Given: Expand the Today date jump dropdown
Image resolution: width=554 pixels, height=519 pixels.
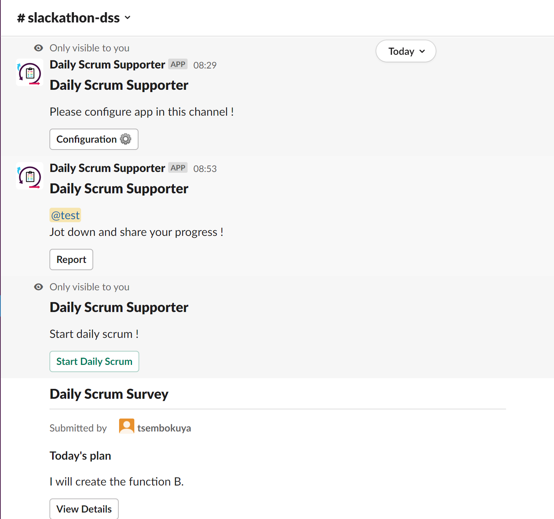Looking at the screenshot, I should coord(406,51).
